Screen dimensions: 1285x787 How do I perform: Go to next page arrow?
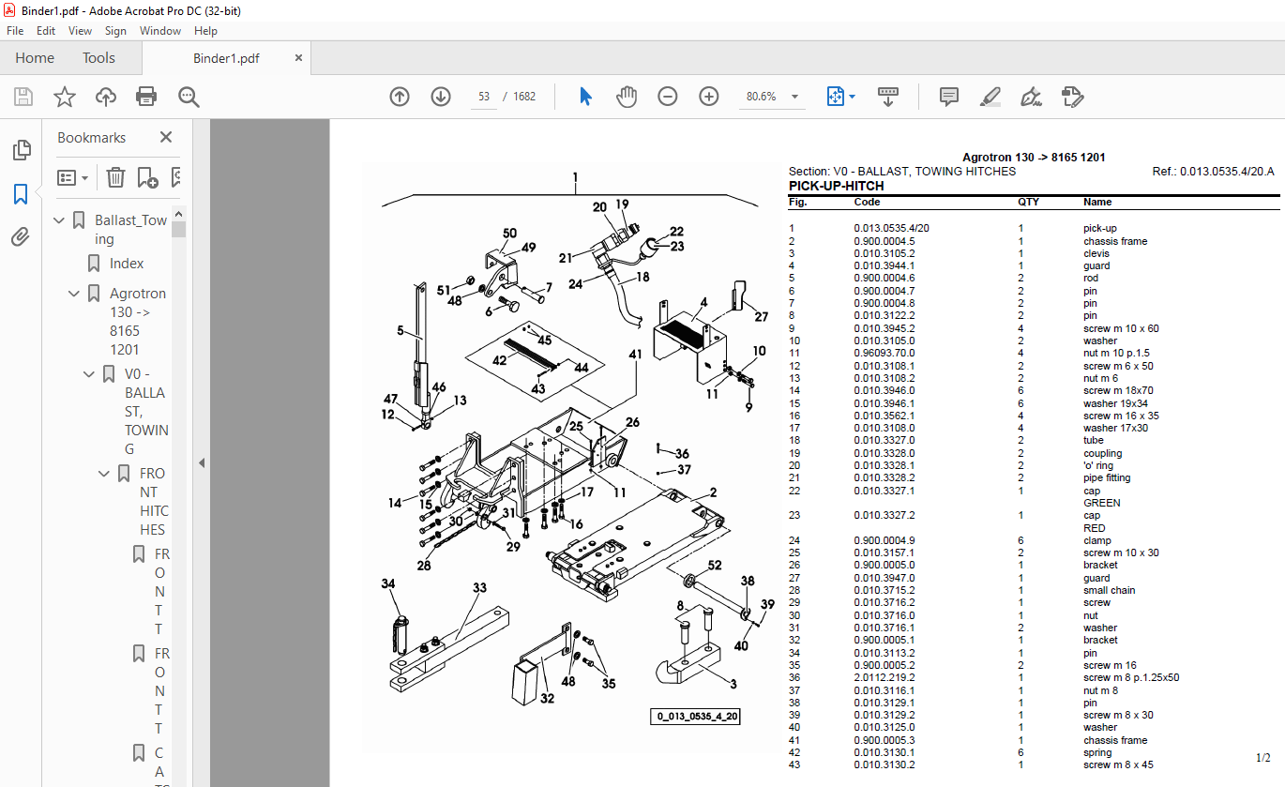pyautogui.click(x=441, y=97)
